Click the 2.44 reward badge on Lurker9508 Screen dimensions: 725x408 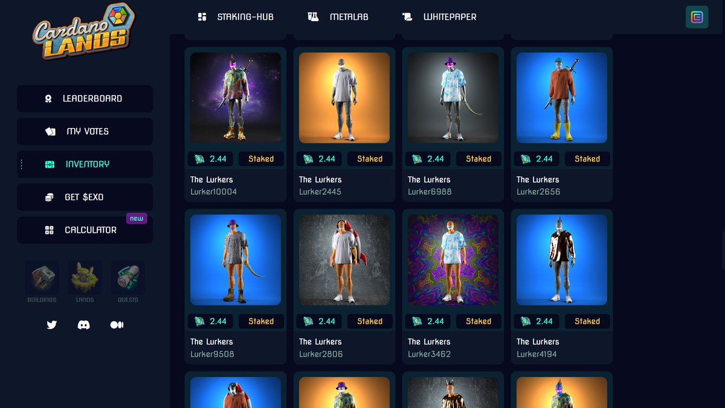(x=211, y=322)
